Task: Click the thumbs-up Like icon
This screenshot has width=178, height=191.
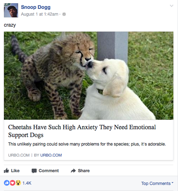Action: (6, 170)
